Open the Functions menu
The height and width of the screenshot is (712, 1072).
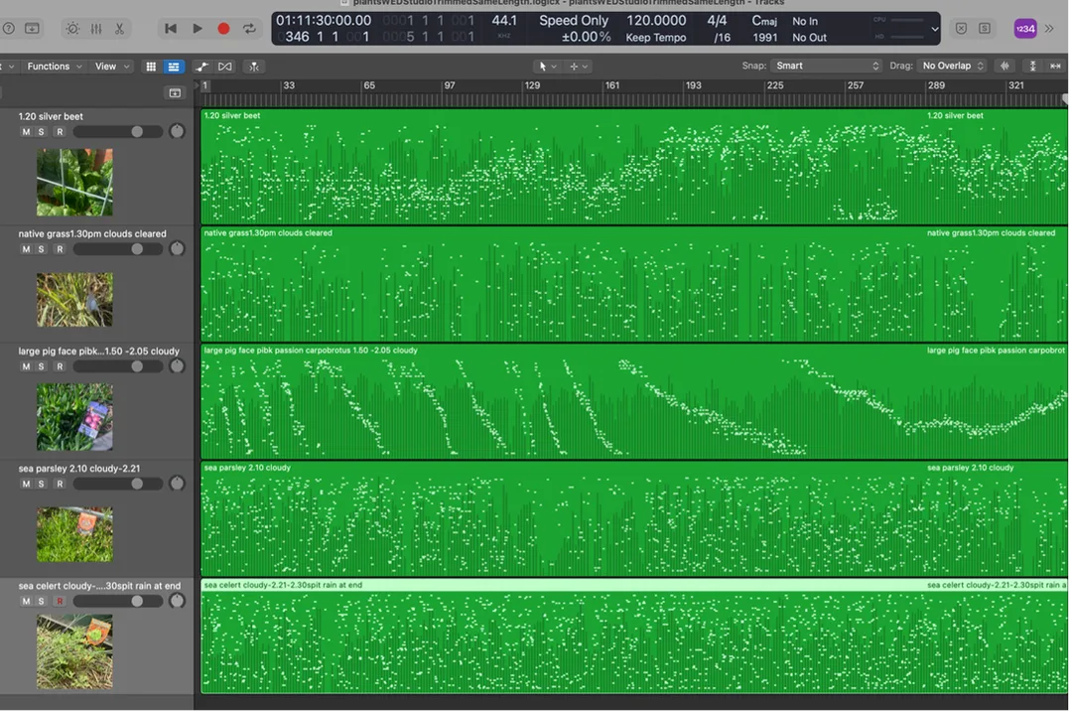click(x=54, y=67)
